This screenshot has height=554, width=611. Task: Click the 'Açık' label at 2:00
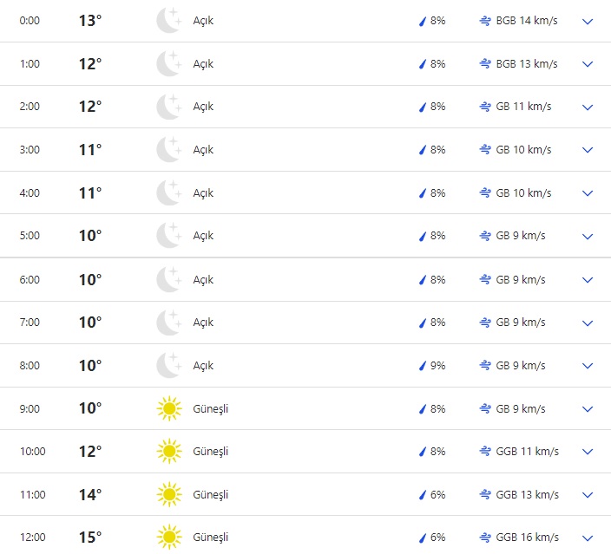coord(203,107)
